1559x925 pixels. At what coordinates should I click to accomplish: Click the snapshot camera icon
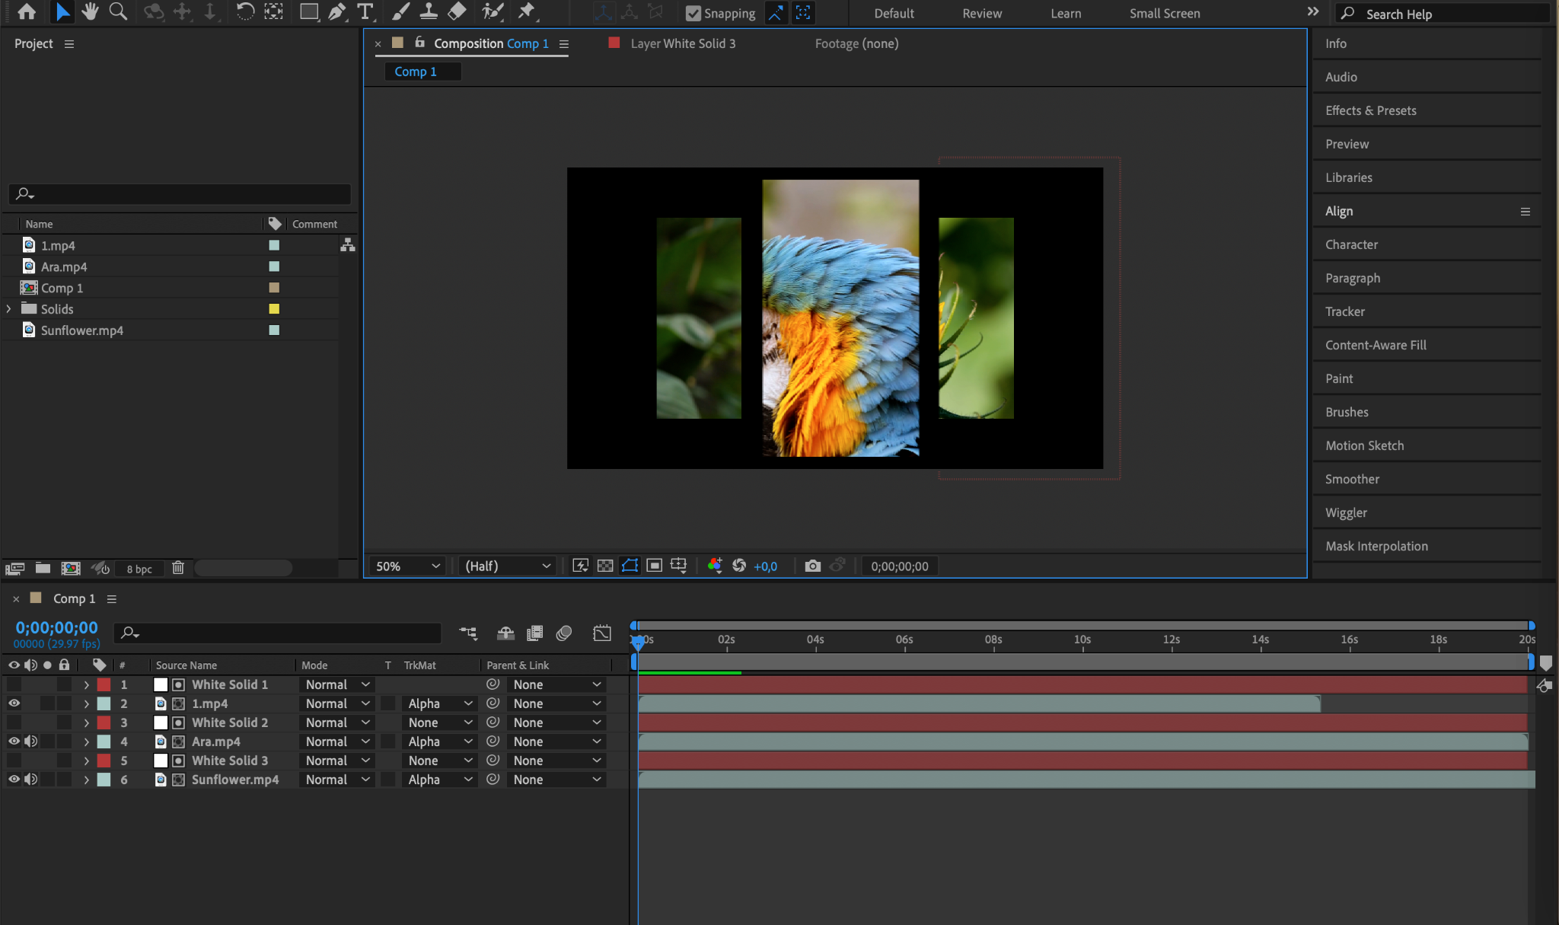(x=812, y=566)
